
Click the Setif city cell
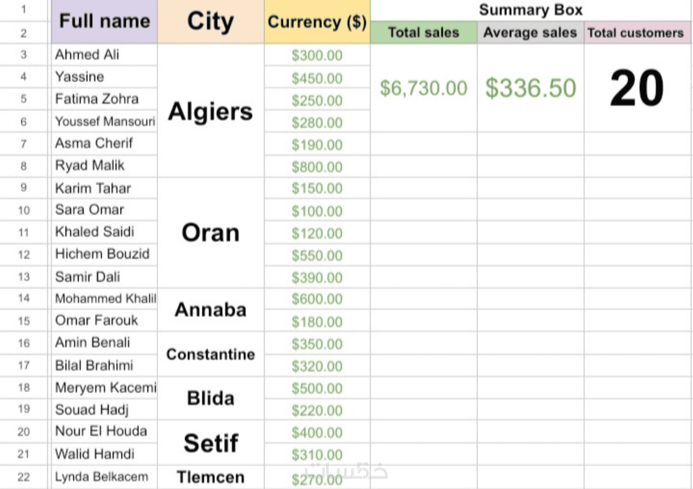(x=211, y=443)
